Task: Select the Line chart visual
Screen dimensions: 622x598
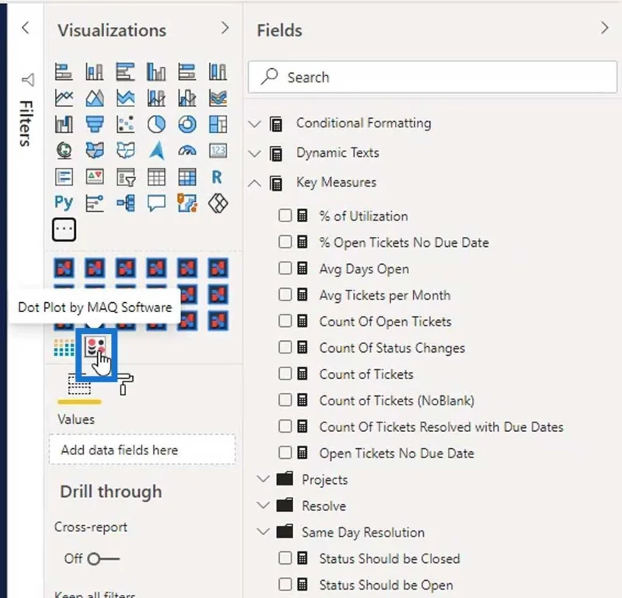Action: pos(64,99)
